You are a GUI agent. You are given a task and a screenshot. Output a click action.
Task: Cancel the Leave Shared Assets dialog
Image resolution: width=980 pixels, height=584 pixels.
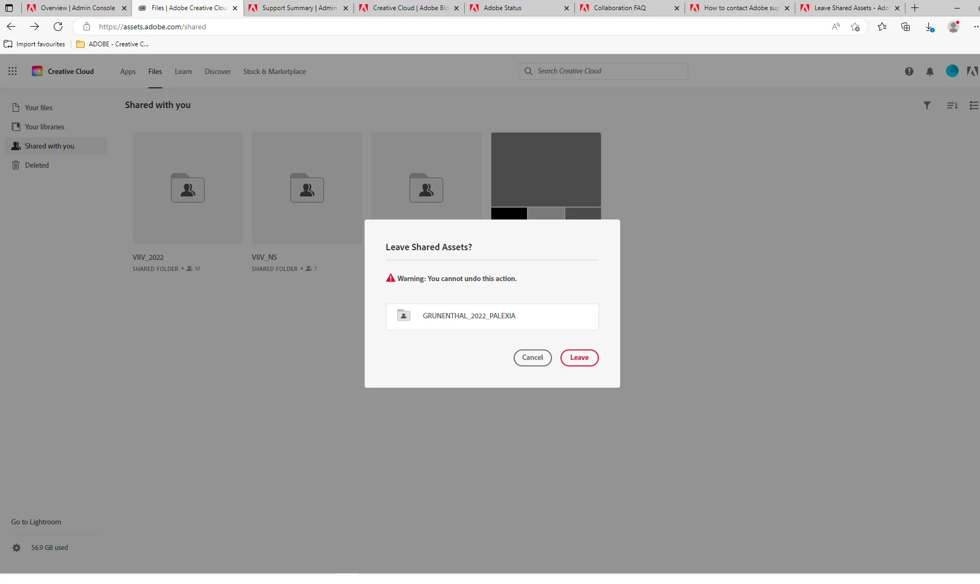[532, 358]
